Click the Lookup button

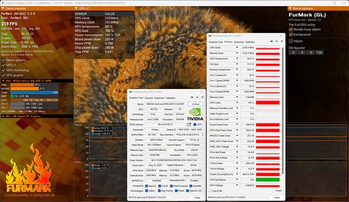(x=195, y=104)
